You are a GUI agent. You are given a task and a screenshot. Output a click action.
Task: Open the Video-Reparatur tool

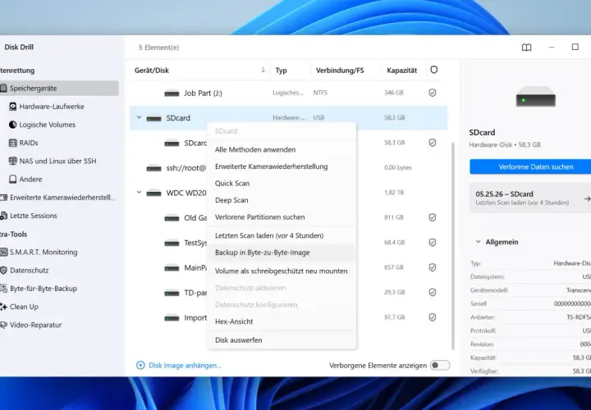[x=32, y=325]
